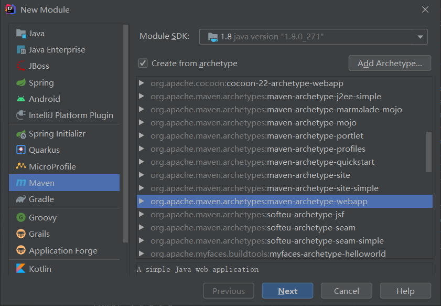Click the Groovy green G icon
441x306 pixels.
click(x=21, y=217)
